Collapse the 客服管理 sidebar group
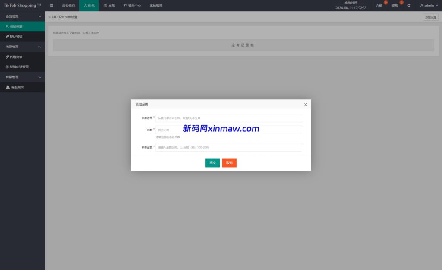Viewport: 442px width, 270px height. 22,77
